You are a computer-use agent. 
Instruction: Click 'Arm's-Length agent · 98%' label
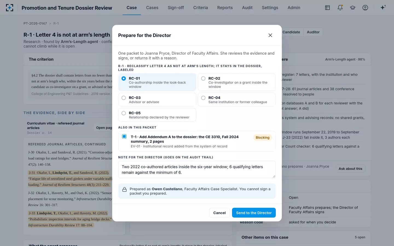pyautogui.click(x=345, y=59)
